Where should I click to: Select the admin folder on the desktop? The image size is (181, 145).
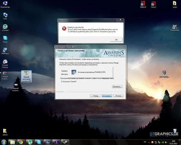tap(5, 132)
